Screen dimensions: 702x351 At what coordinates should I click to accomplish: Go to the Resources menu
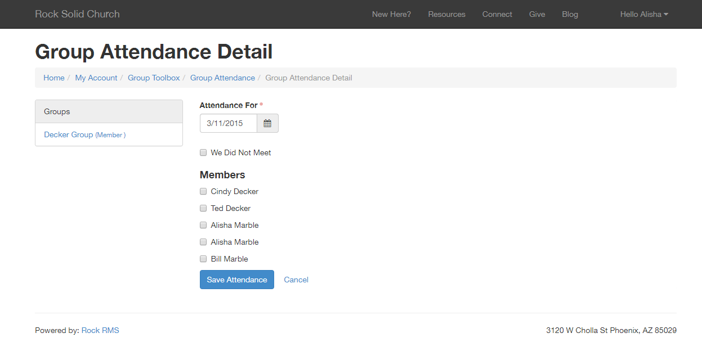pos(446,14)
